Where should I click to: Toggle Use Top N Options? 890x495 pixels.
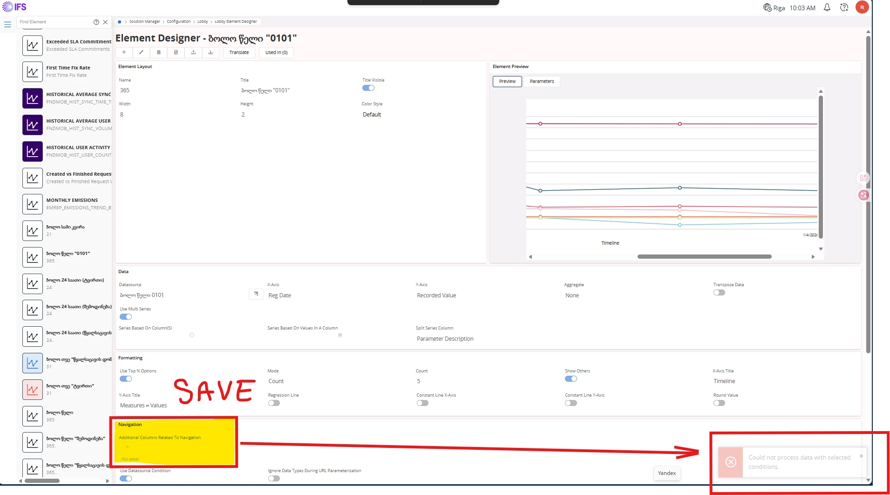(x=126, y=379)
